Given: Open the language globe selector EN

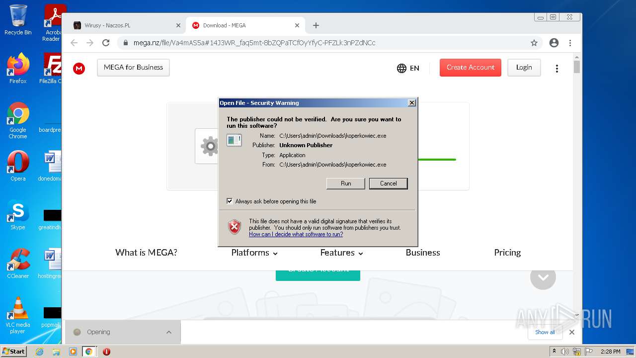Looking at the screenshot, I should 408,68.
